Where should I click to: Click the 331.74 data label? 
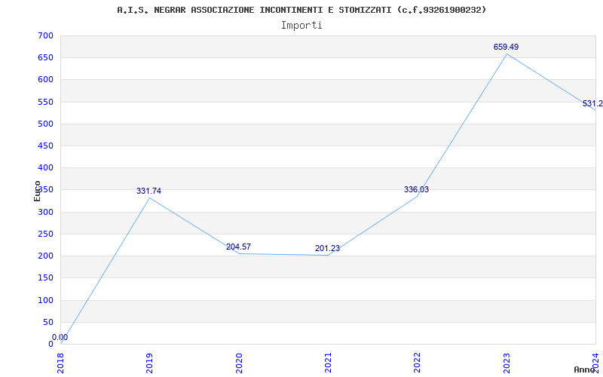[x=148, y=191]
